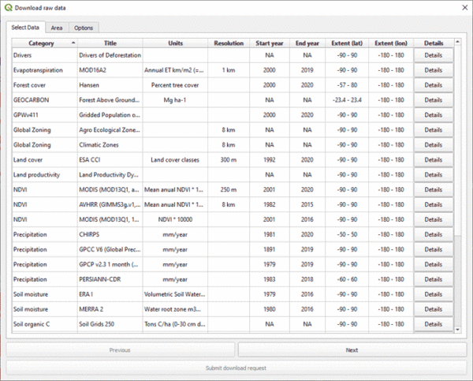This screenshot has width=473, height=381.
Task: Select the Land productivity category cell
Action: tap(44, 175)
